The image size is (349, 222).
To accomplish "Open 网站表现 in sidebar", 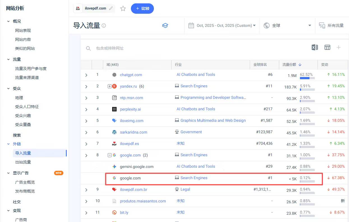I will (23, 31).
